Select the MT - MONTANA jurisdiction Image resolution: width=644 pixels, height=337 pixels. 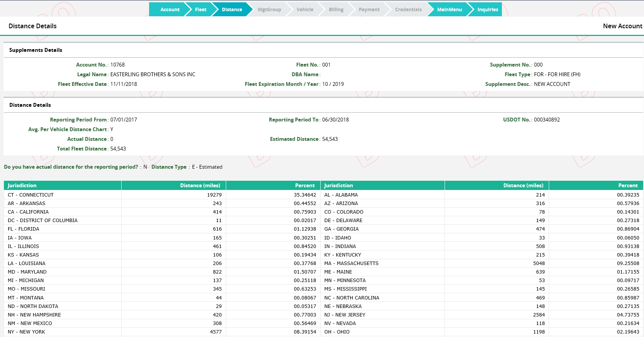click(26, 298)
